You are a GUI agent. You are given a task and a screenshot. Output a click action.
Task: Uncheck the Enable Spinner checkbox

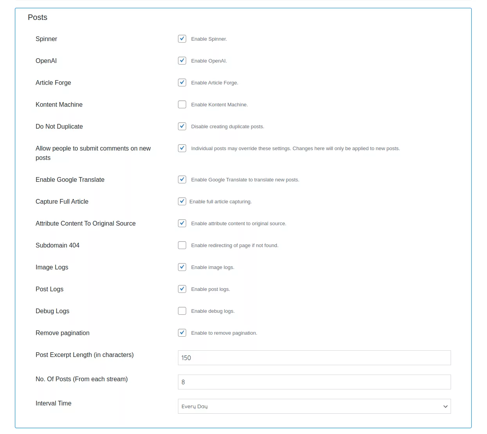point(182,39)
